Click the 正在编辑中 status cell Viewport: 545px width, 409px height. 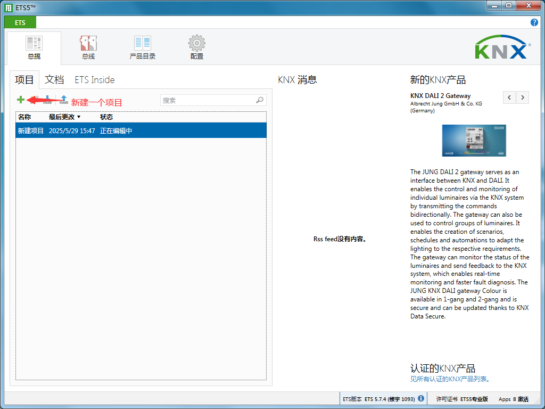coord(116,131)
